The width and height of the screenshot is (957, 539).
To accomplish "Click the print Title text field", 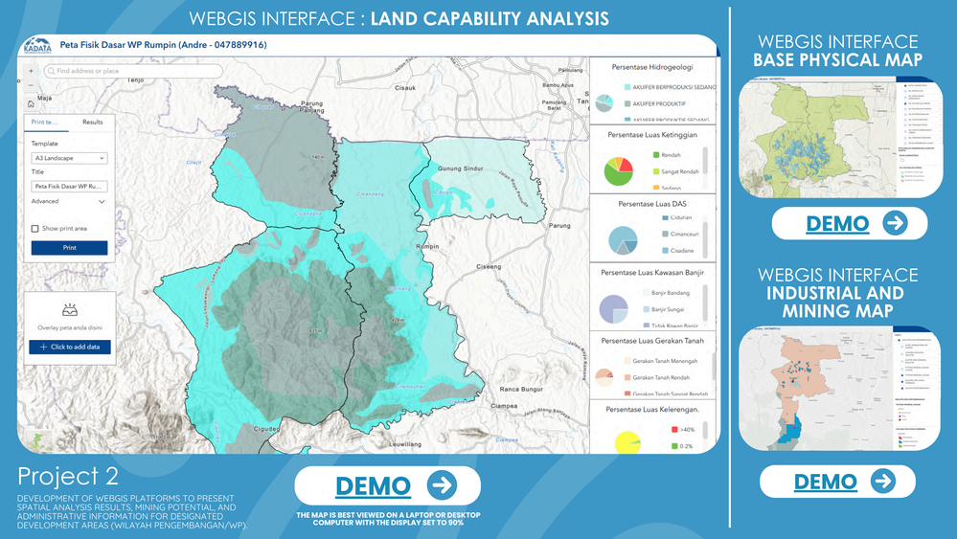I will [x=70, y=186].
